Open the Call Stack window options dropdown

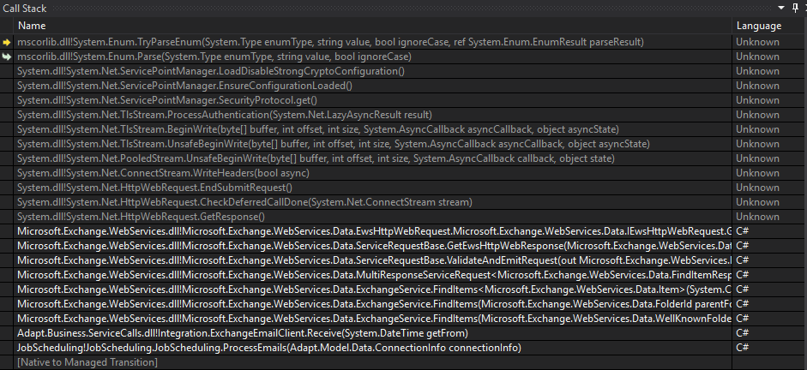tap(781, 8)
